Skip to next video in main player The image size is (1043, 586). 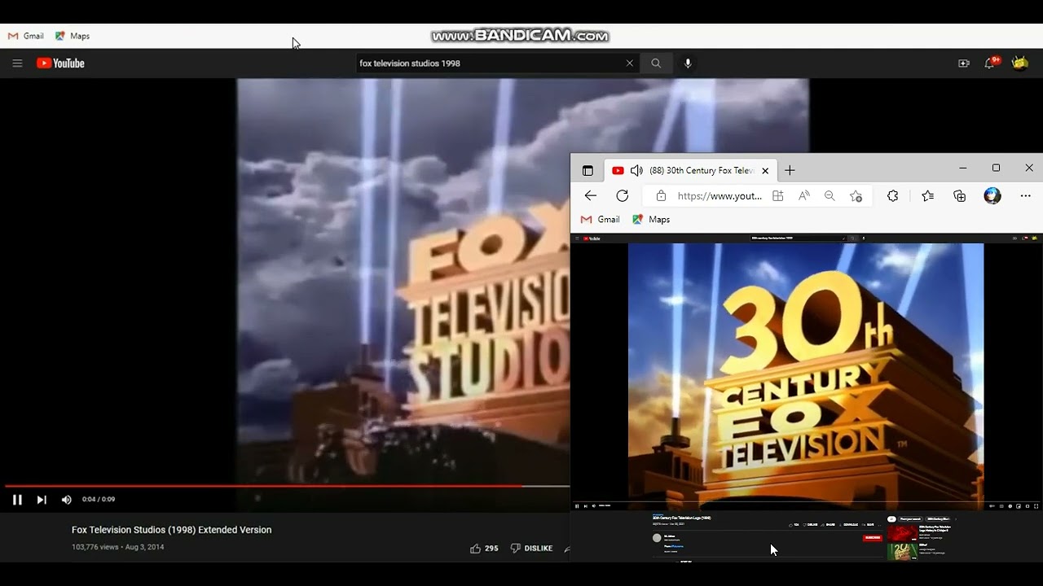click(42, 500)
